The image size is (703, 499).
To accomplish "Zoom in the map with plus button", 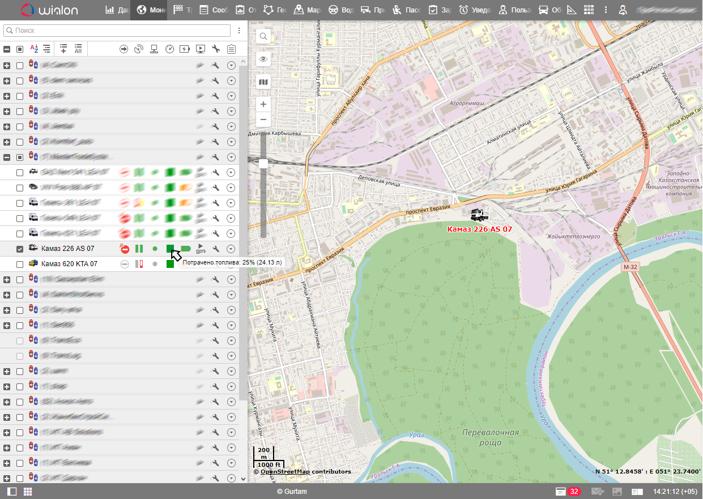I will pos(263,105).
